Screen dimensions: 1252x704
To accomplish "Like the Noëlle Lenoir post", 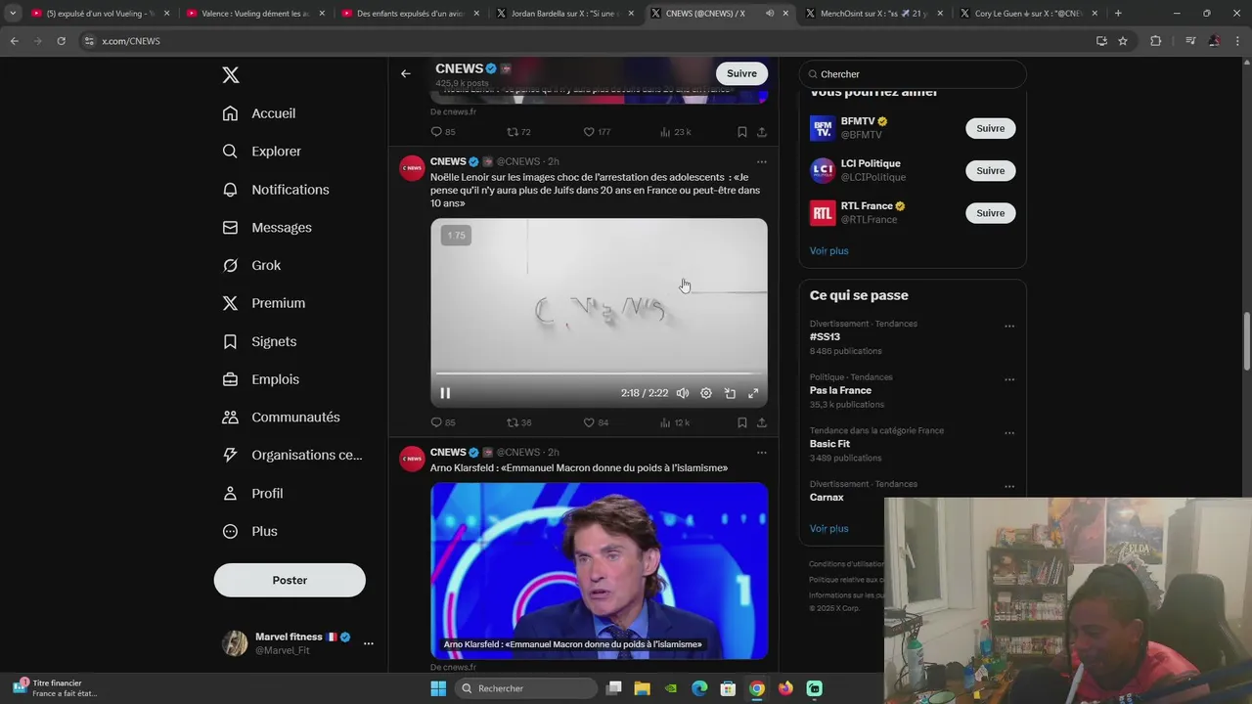I will click(596, 422).
